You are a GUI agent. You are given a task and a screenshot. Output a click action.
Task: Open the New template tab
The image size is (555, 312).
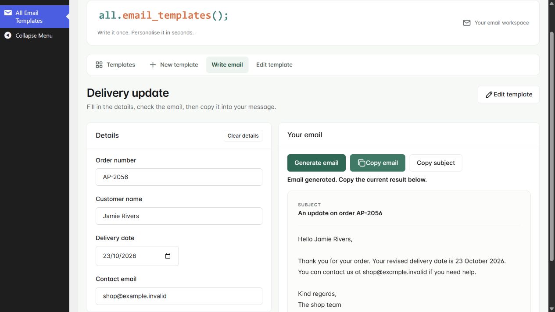(174, 64)
